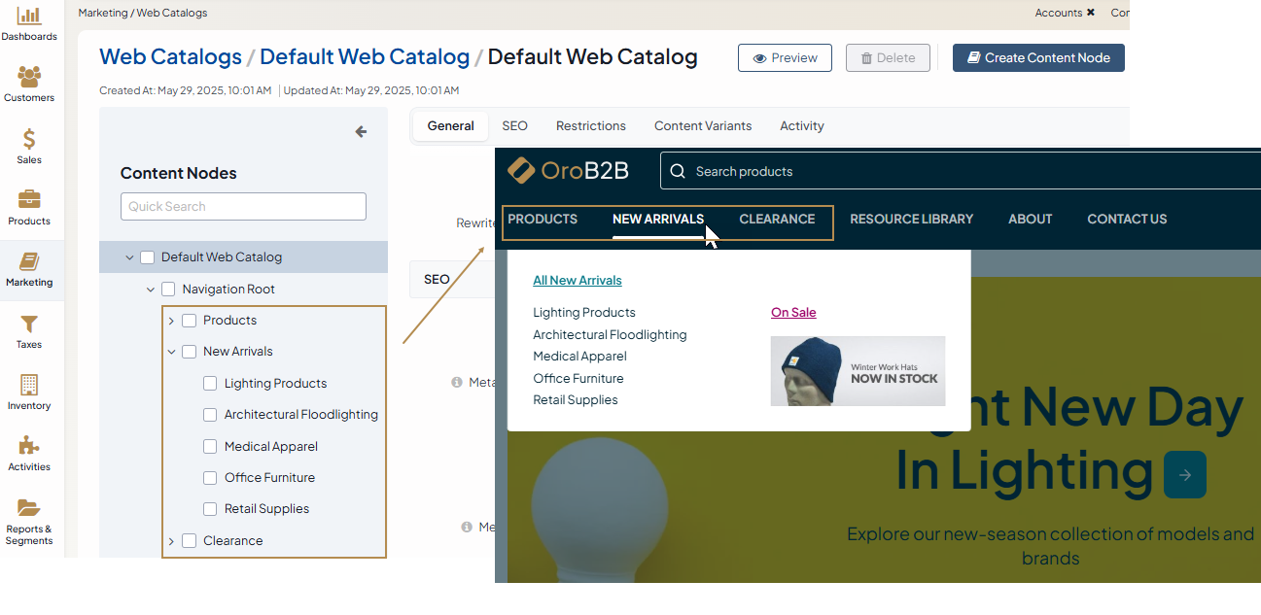Click Retail Supplies in dropdown menu
The height and width of the screenshot is (615, 1261).
(576, 400)
